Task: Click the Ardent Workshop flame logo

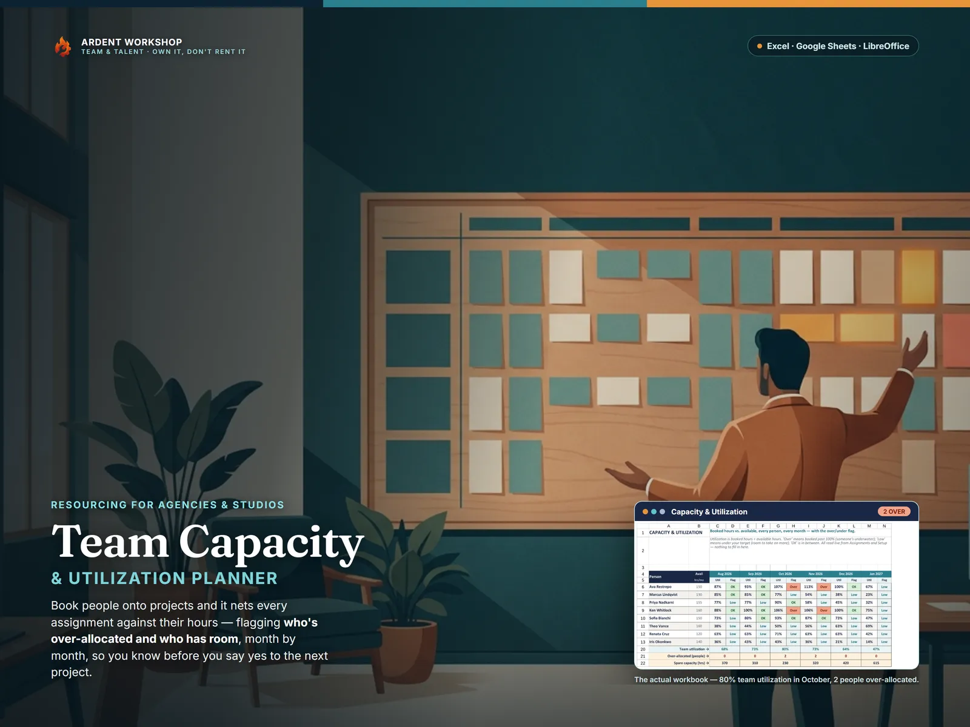Action: (x=63, y=47)
